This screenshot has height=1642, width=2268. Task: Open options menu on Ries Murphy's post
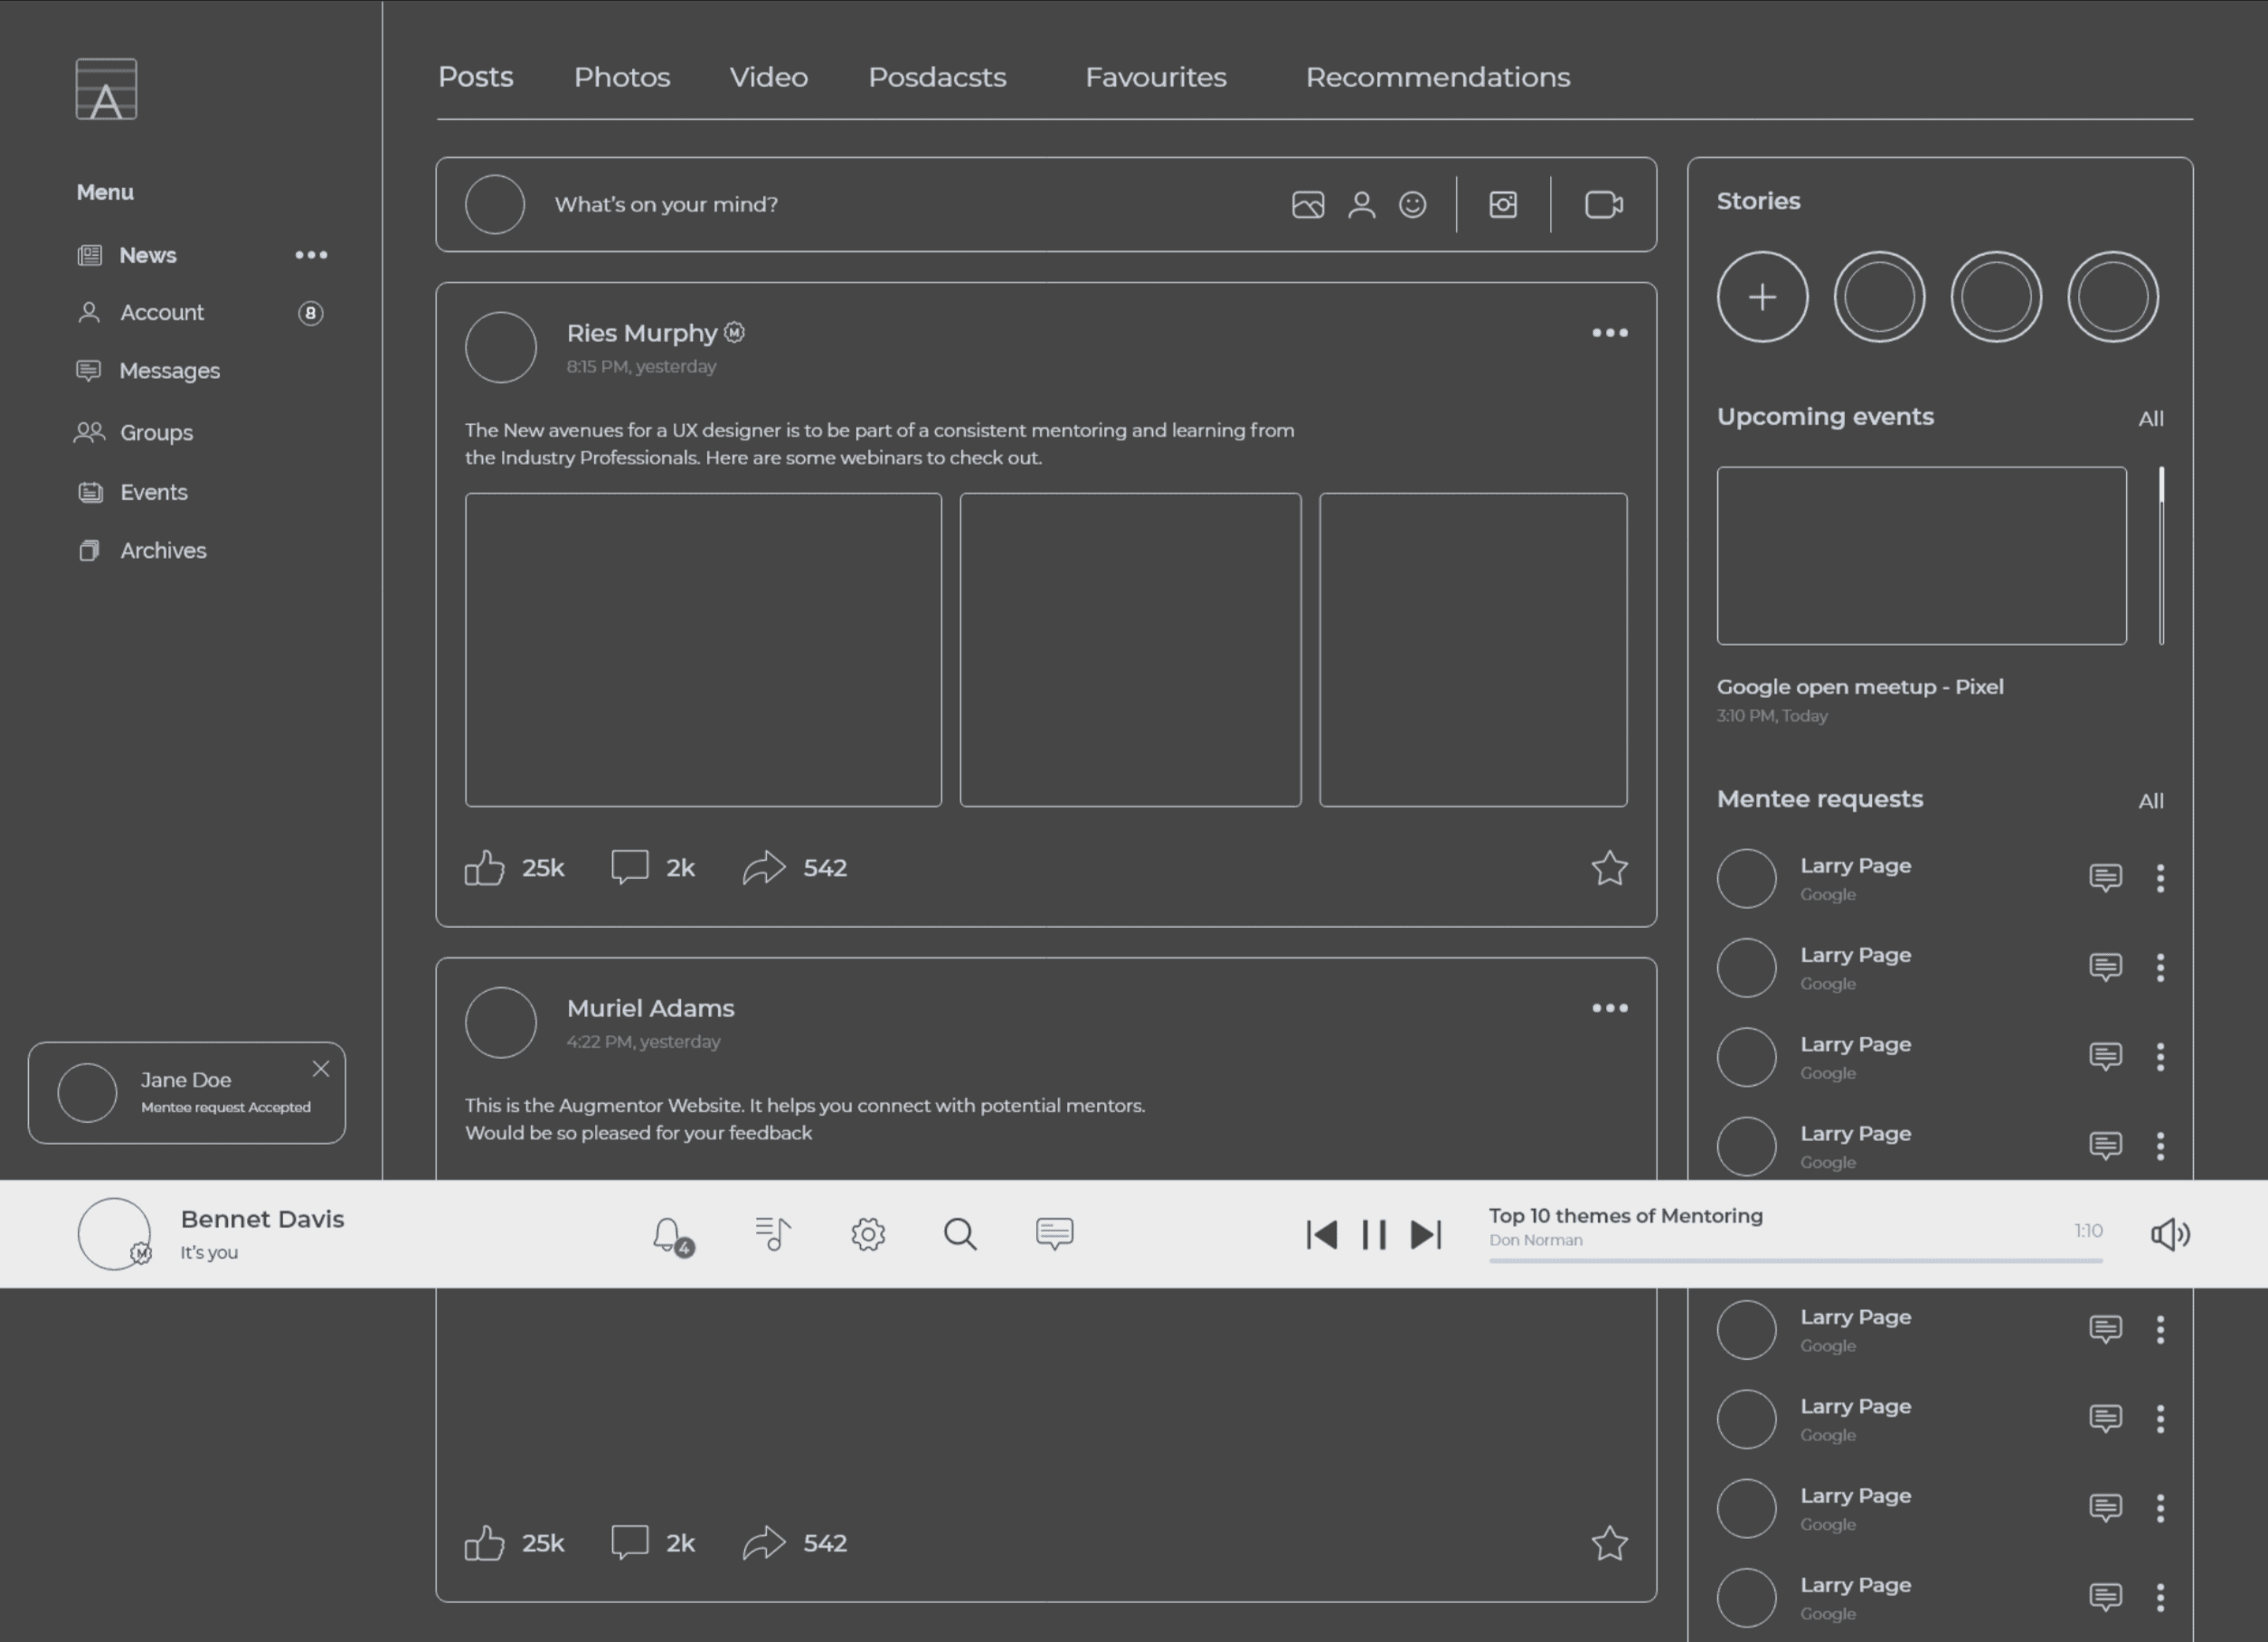1609,333
